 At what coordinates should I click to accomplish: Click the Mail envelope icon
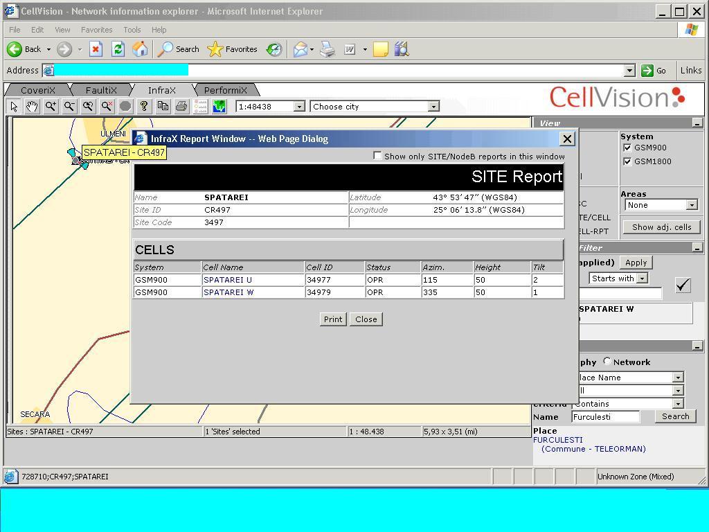coord(300,49)
